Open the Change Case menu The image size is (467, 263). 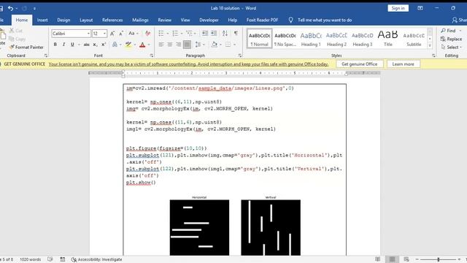pyautogui.click(x=133, y=34)
